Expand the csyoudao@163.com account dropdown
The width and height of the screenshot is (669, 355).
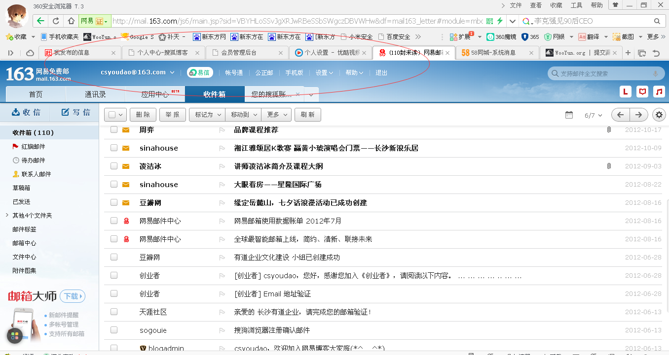coord(172,72)
